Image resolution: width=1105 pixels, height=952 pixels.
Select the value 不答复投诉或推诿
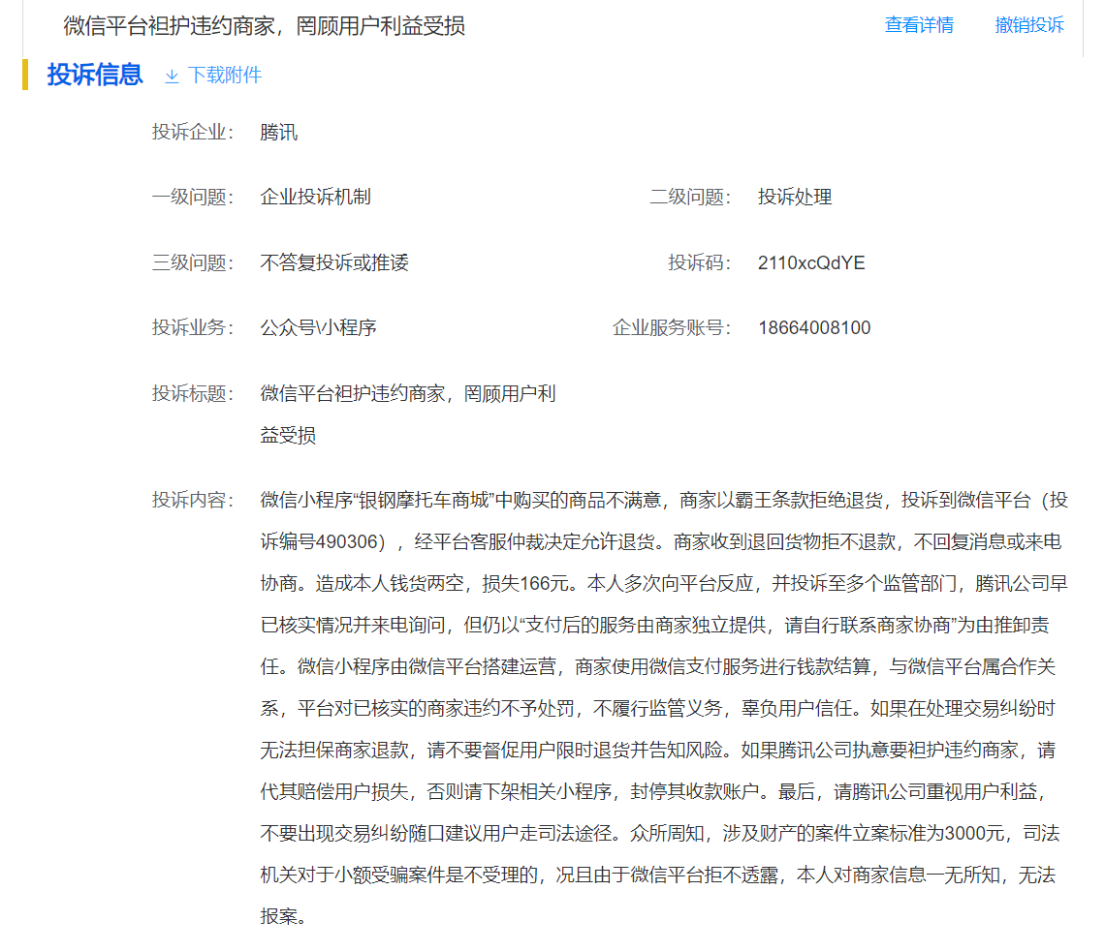pos(334,262)
